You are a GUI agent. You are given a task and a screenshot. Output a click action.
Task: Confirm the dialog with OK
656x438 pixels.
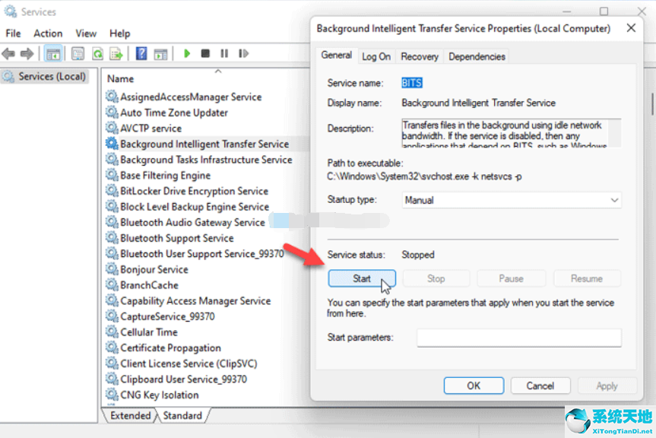[x=474, y=386]
